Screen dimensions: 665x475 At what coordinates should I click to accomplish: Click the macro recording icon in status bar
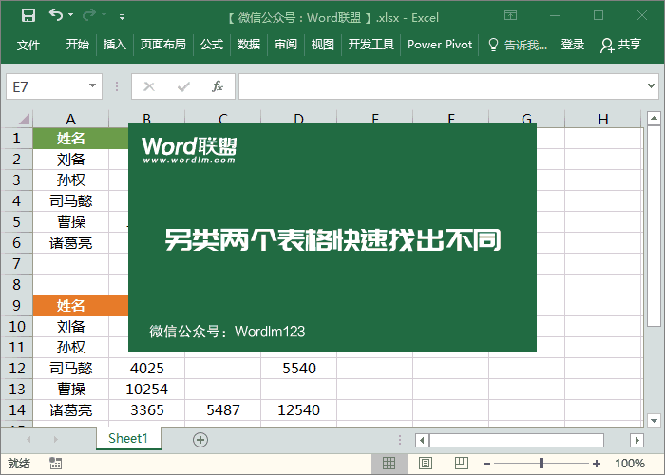pos(55,464)
